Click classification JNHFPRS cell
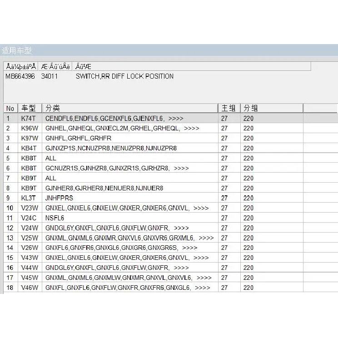This screenshot has height=338, width=338. (130, 198)
